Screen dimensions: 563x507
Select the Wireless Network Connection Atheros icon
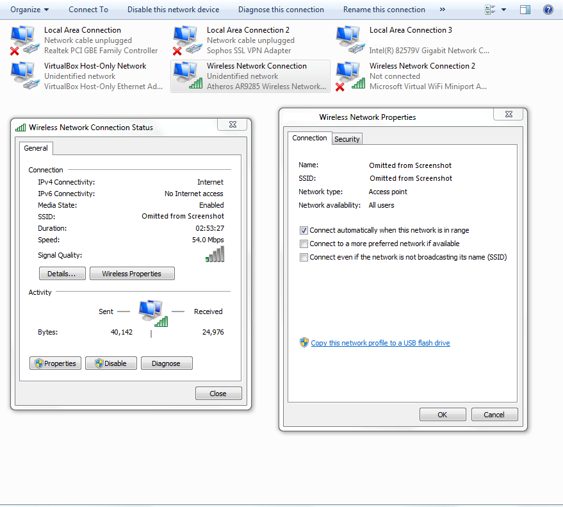[x=186, y=76]
